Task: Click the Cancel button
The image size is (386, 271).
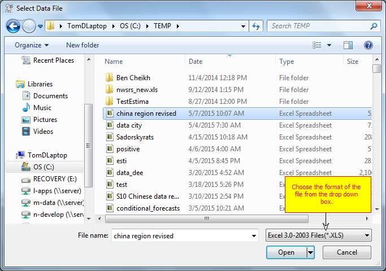Action: point(346,252)
